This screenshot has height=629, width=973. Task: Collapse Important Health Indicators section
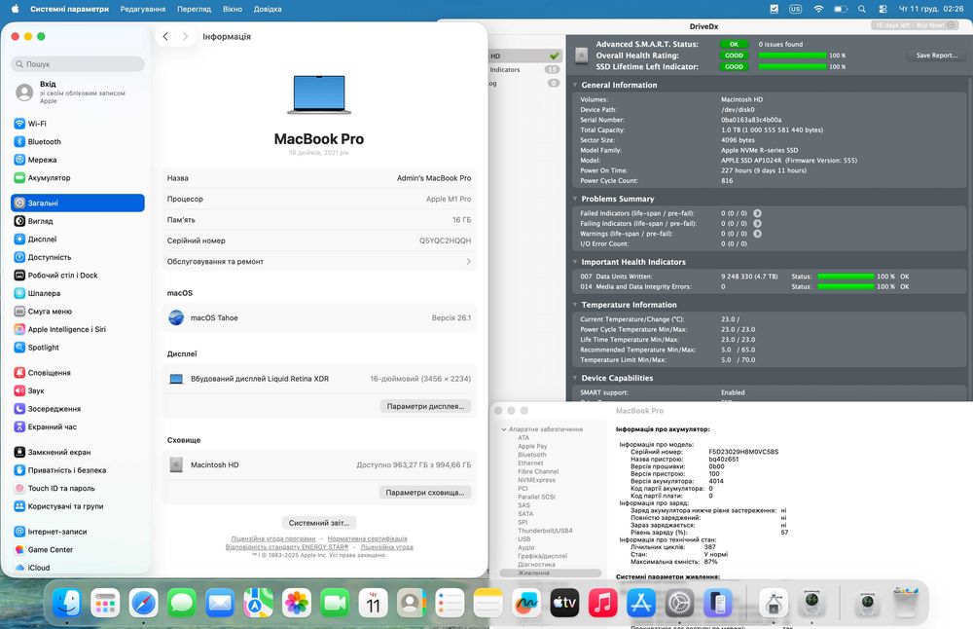(575, 262)
